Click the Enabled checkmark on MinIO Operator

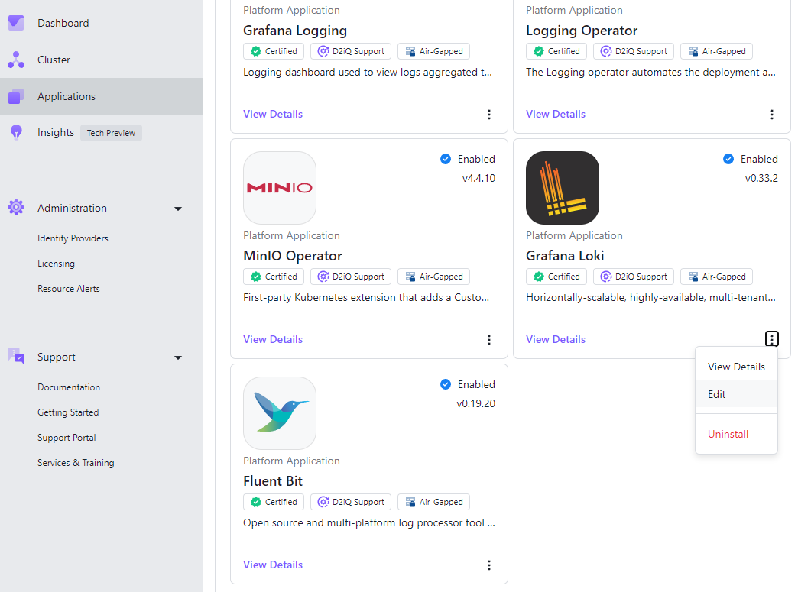click(x=446, y=159)
